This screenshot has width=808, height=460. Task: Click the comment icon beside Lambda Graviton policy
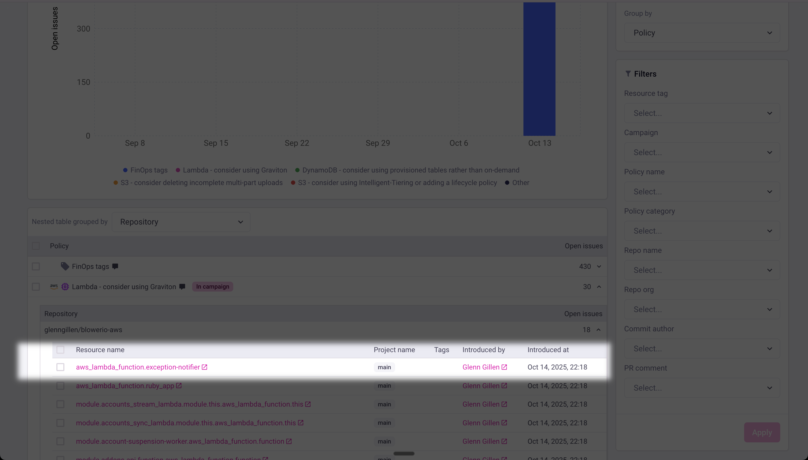pyautogui.click(x=182, y=286)
